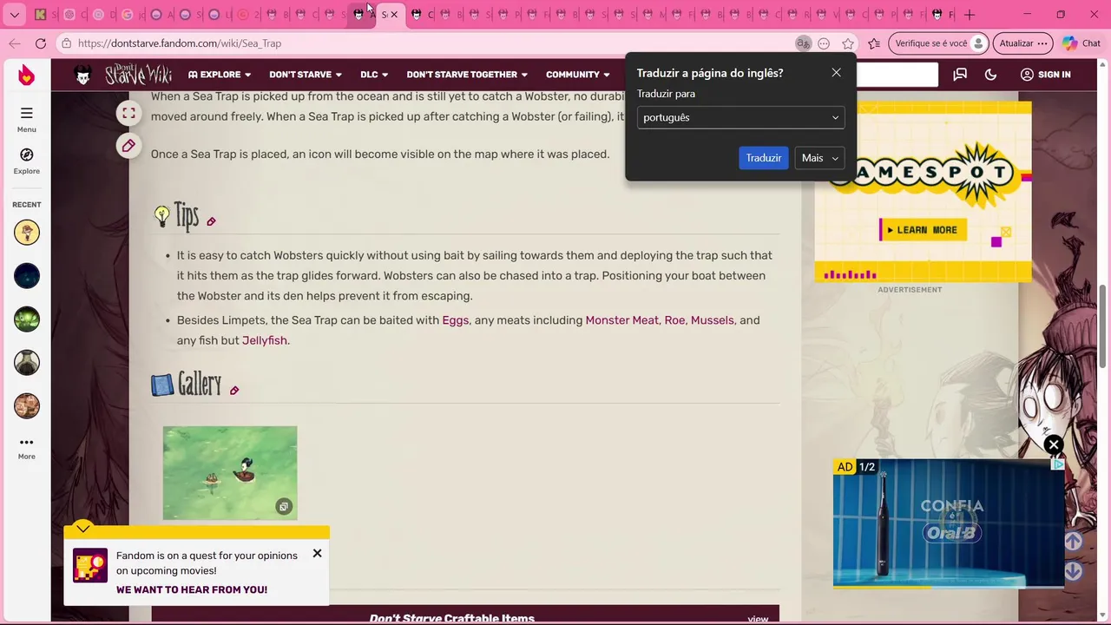This screenshot has width=1111, height=625.
Task: Click the Fandom flame logo
Action: coord(26,76)
